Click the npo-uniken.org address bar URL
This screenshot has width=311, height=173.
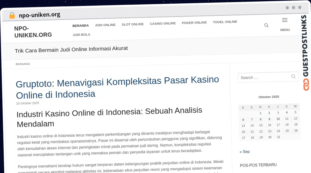40,15
